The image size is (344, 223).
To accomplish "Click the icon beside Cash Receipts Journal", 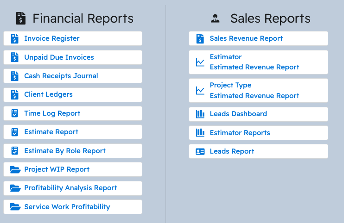I will click(15, 76).
